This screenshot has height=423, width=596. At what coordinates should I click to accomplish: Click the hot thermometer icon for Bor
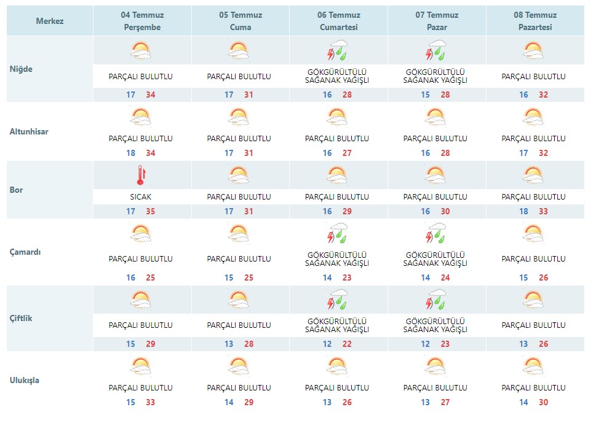[x=140, y=176]
